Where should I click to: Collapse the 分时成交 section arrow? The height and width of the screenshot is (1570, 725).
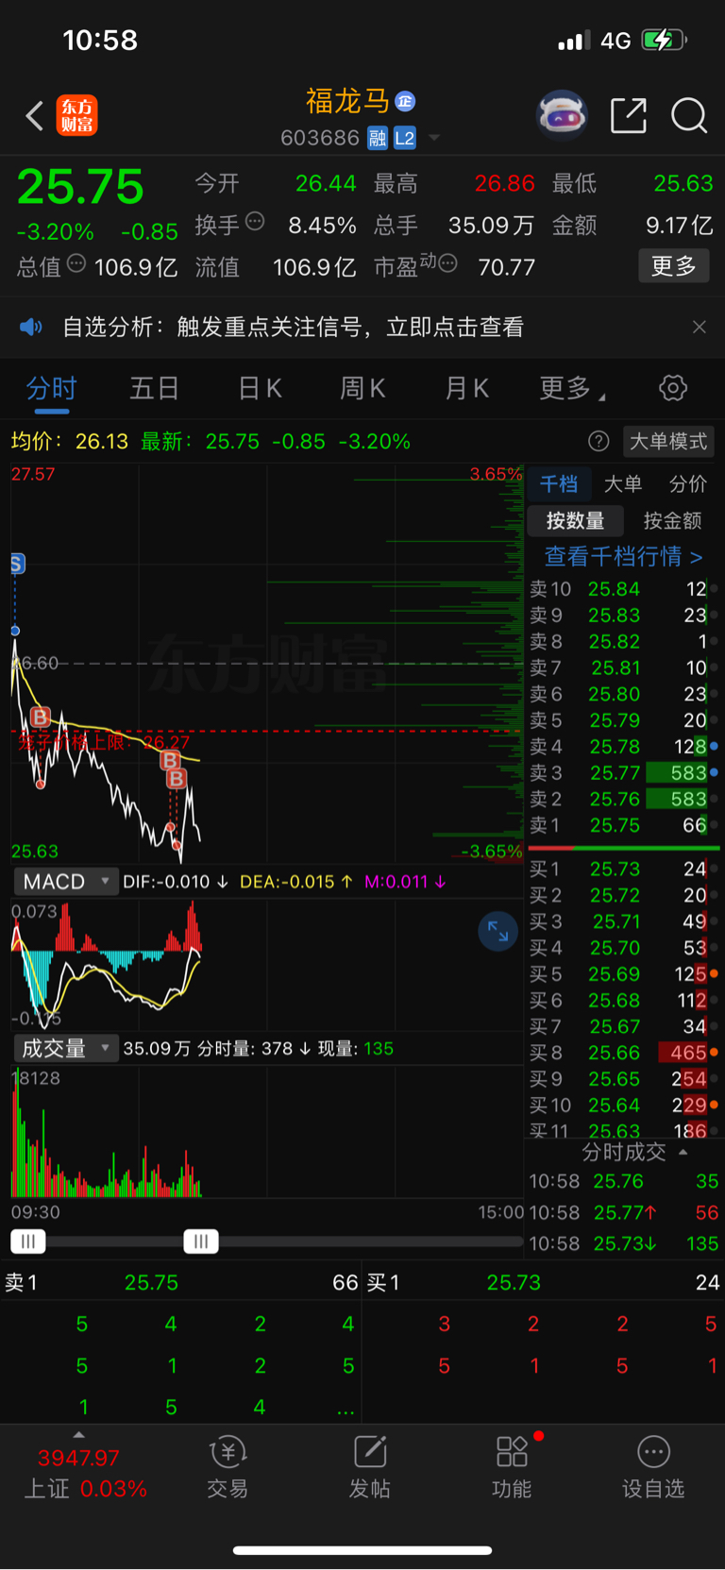point(683,1152)
